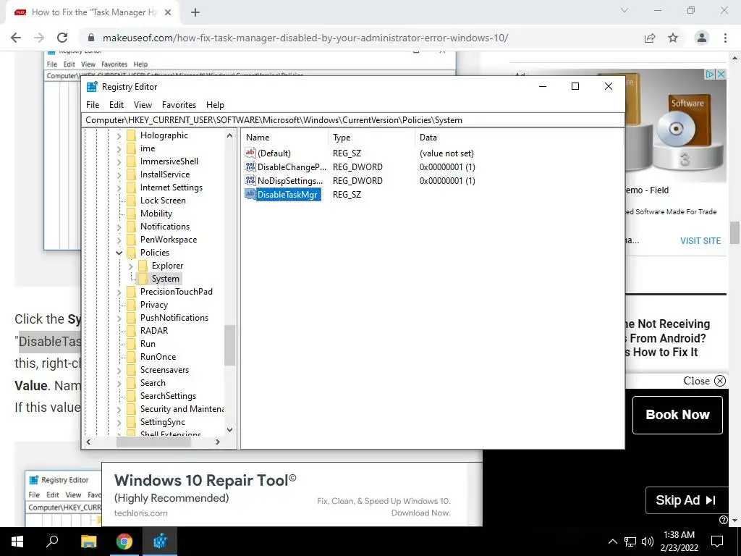Reload the page with refresh icon
Viewport: 741px width, 556px height.
tap(62, 38)
